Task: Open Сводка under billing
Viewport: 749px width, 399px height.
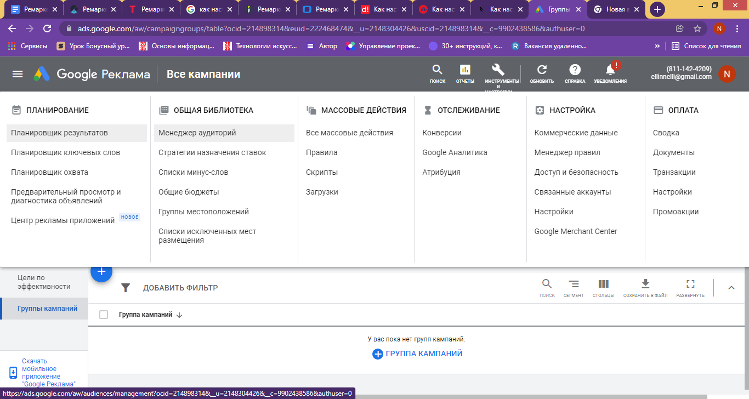Action: tap(666, 133)
